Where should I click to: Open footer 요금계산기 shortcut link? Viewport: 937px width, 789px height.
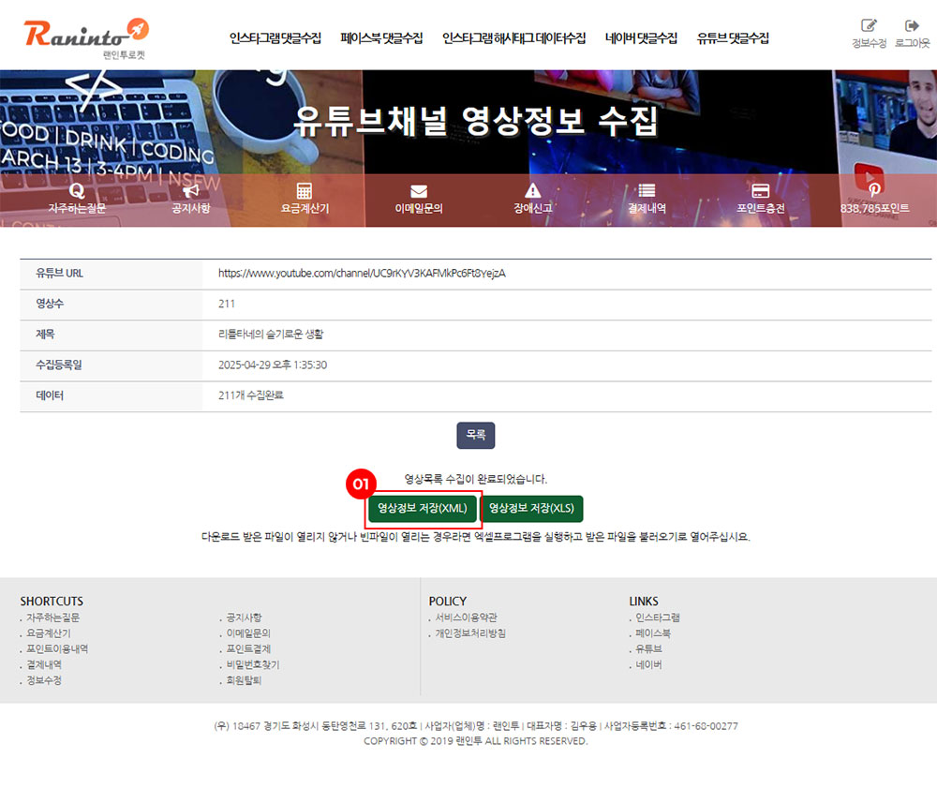[x=49, y=633]
